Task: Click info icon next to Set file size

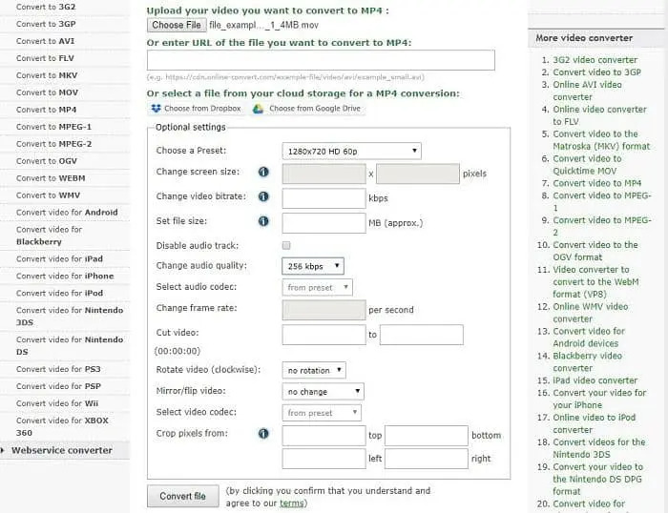Action: click(263, 222)
